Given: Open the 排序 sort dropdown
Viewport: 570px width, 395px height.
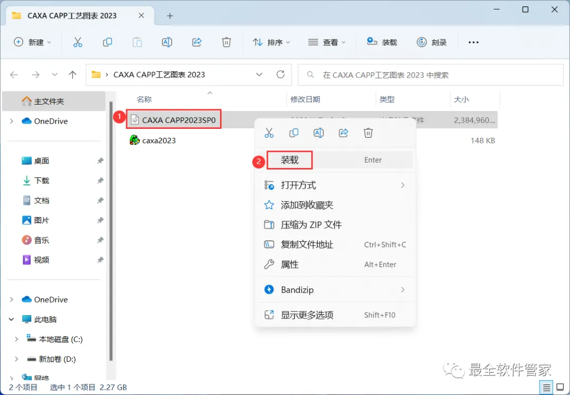Looking at the screenshot, I should pos(272,42).
